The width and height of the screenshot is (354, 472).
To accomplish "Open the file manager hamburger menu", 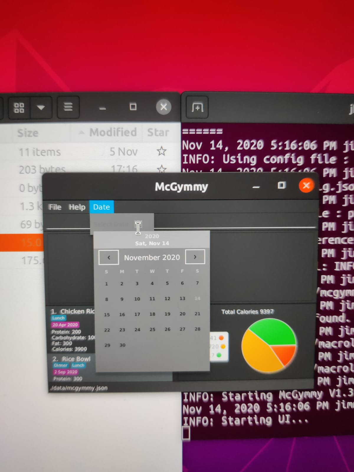I will [68, 107].
